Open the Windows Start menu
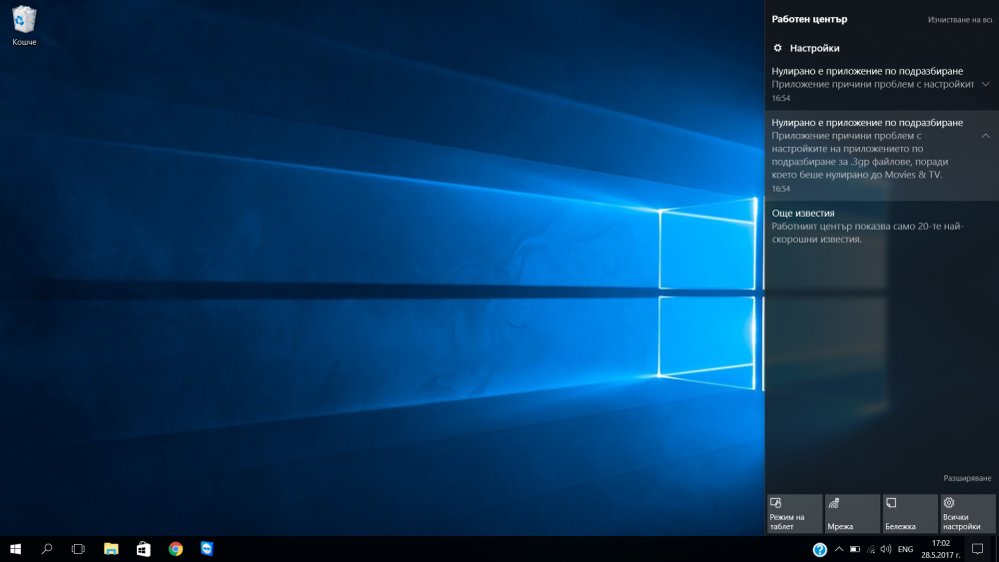The height and width of the screenshot is (562, 999). [x=16, y=549]
